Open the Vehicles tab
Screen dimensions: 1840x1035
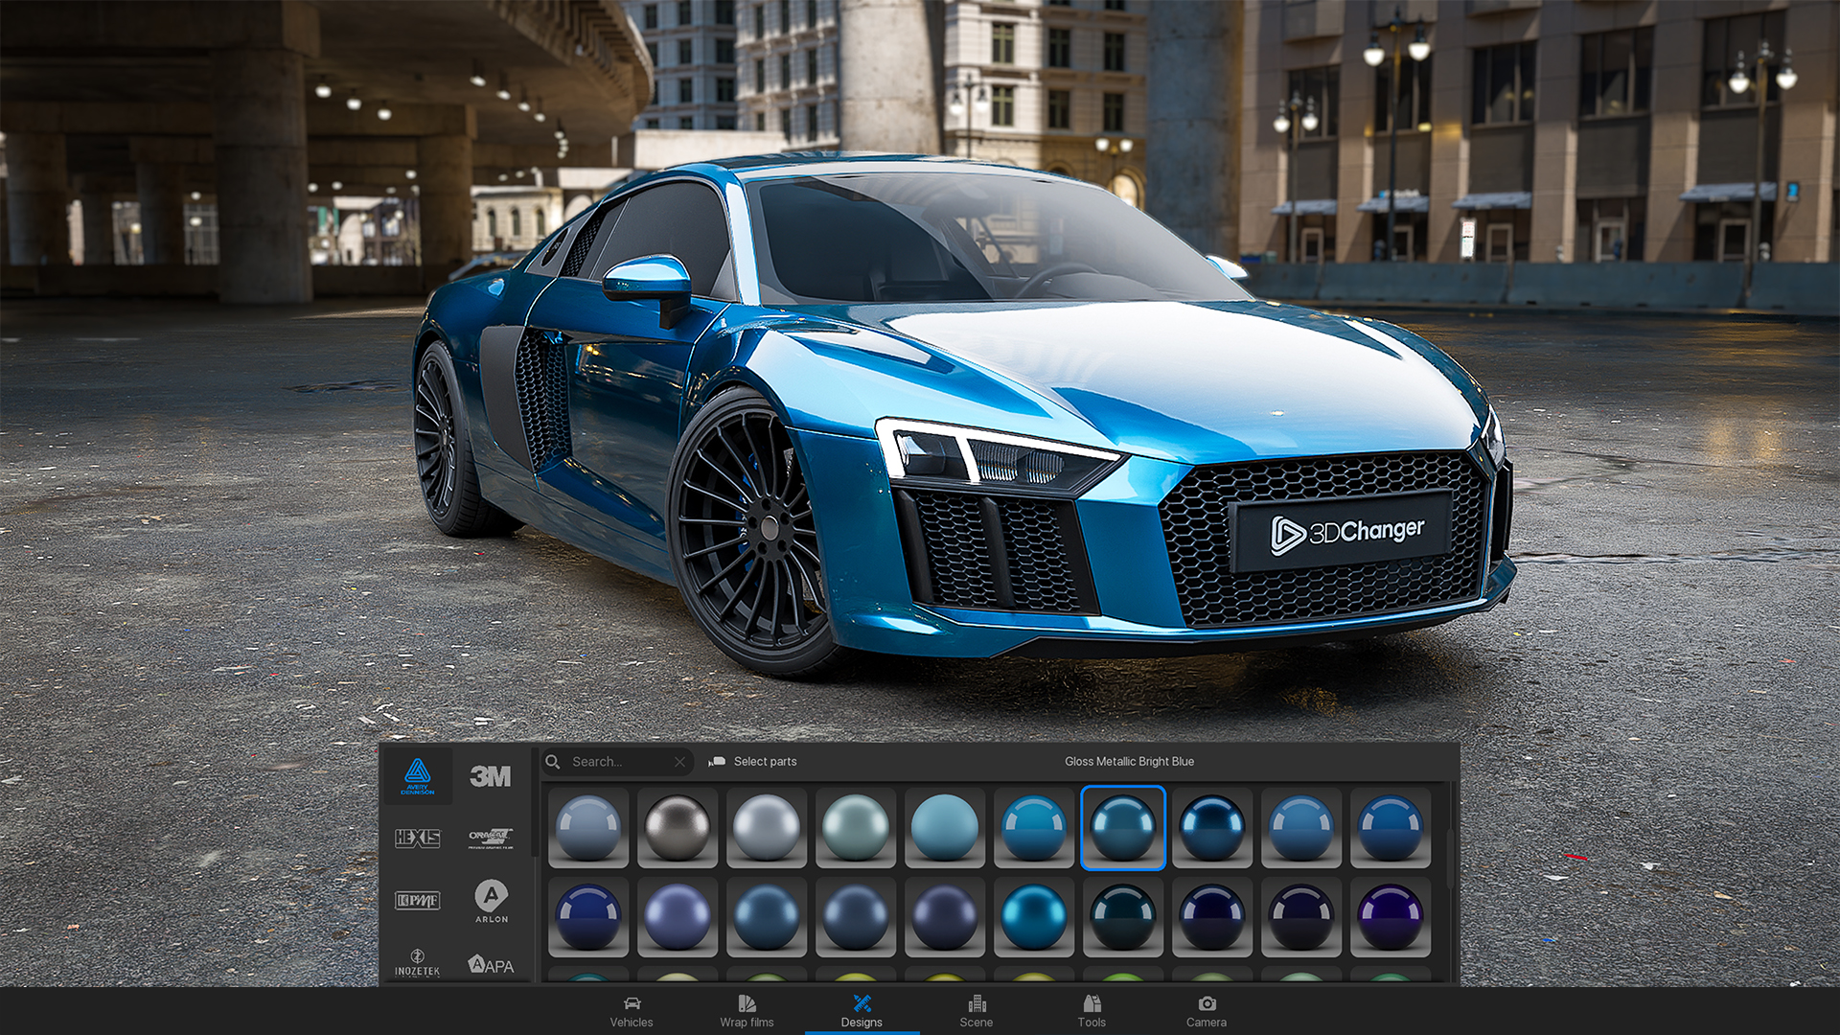pos(632,1011)
